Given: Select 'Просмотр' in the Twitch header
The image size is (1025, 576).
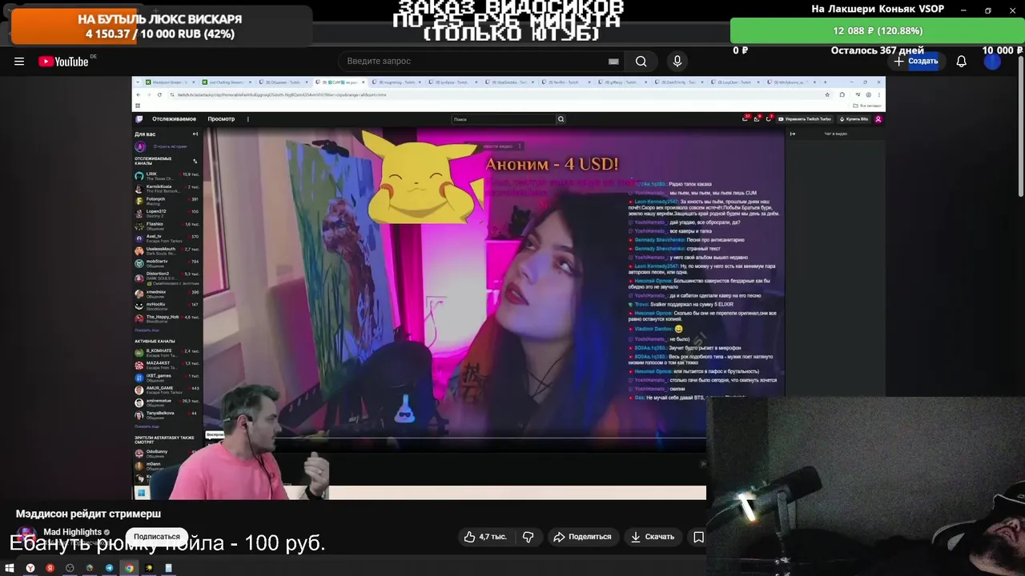Looking at the screenshot, I should (x=221, y=119).
